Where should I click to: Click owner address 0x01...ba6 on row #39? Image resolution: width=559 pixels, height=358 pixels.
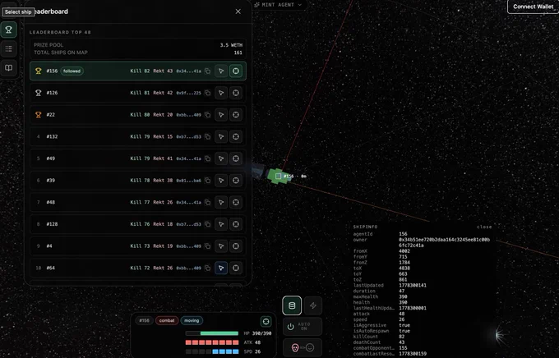(x=188, y=181)
